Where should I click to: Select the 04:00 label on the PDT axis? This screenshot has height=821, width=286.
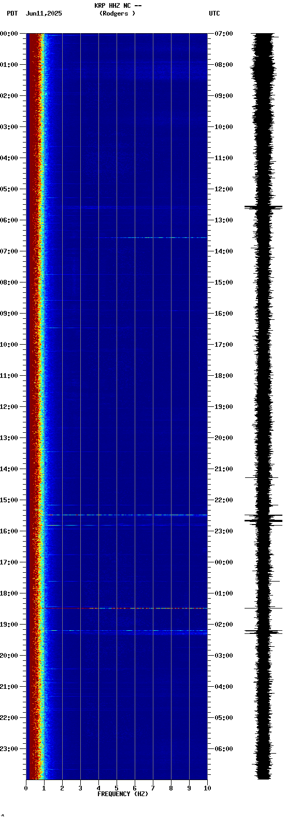(9, 158)
